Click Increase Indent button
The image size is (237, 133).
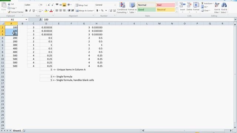[73, 11]
